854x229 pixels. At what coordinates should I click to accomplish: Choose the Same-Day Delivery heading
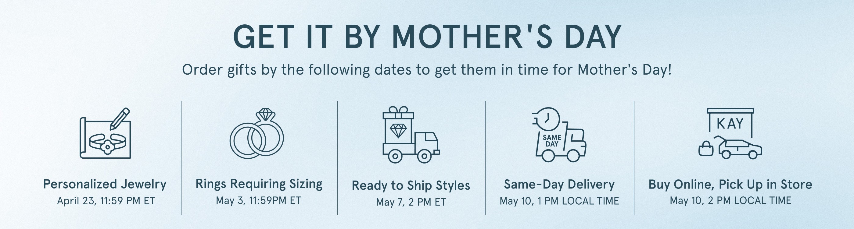click(x=559, y=184)
